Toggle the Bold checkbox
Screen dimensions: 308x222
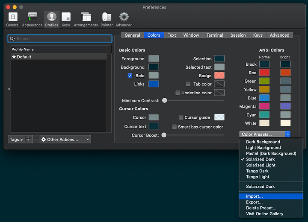pyautogui.click(x=130, y=76)
